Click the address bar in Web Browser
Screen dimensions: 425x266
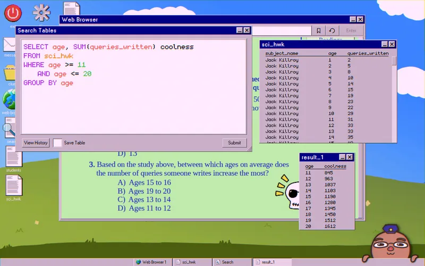[282, 31]
